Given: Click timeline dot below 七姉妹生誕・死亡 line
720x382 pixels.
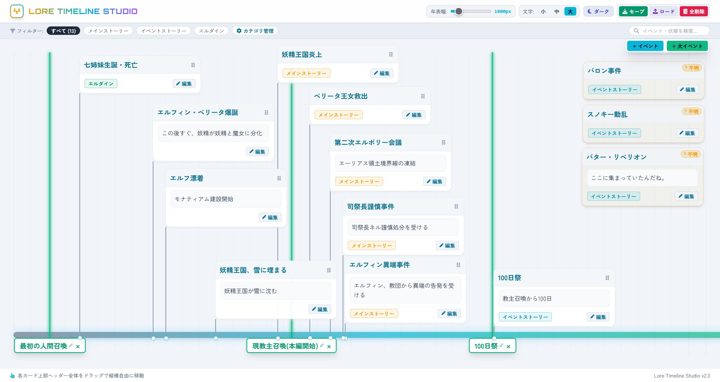Looking at the screenshot, I should (80, 338).
